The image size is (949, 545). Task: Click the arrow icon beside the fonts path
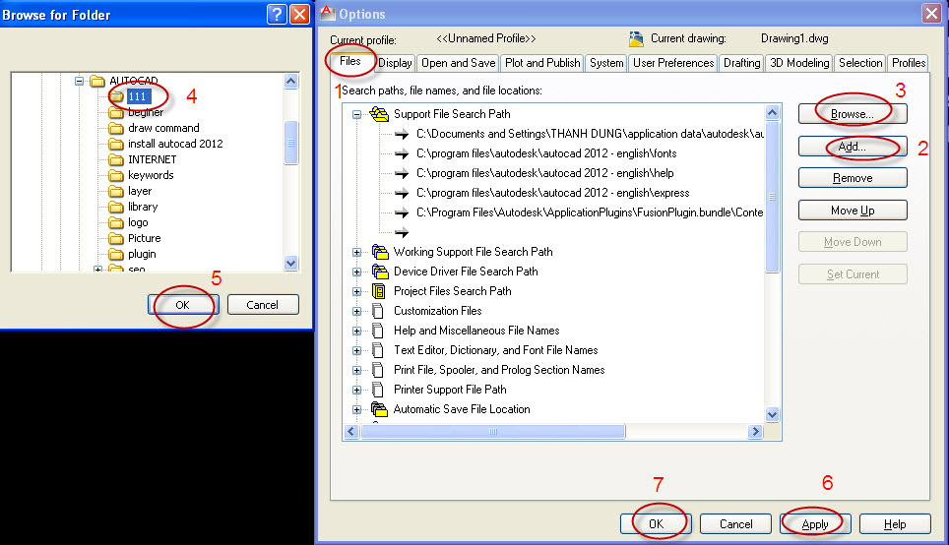pyautogui.click(x=402, y=153)
